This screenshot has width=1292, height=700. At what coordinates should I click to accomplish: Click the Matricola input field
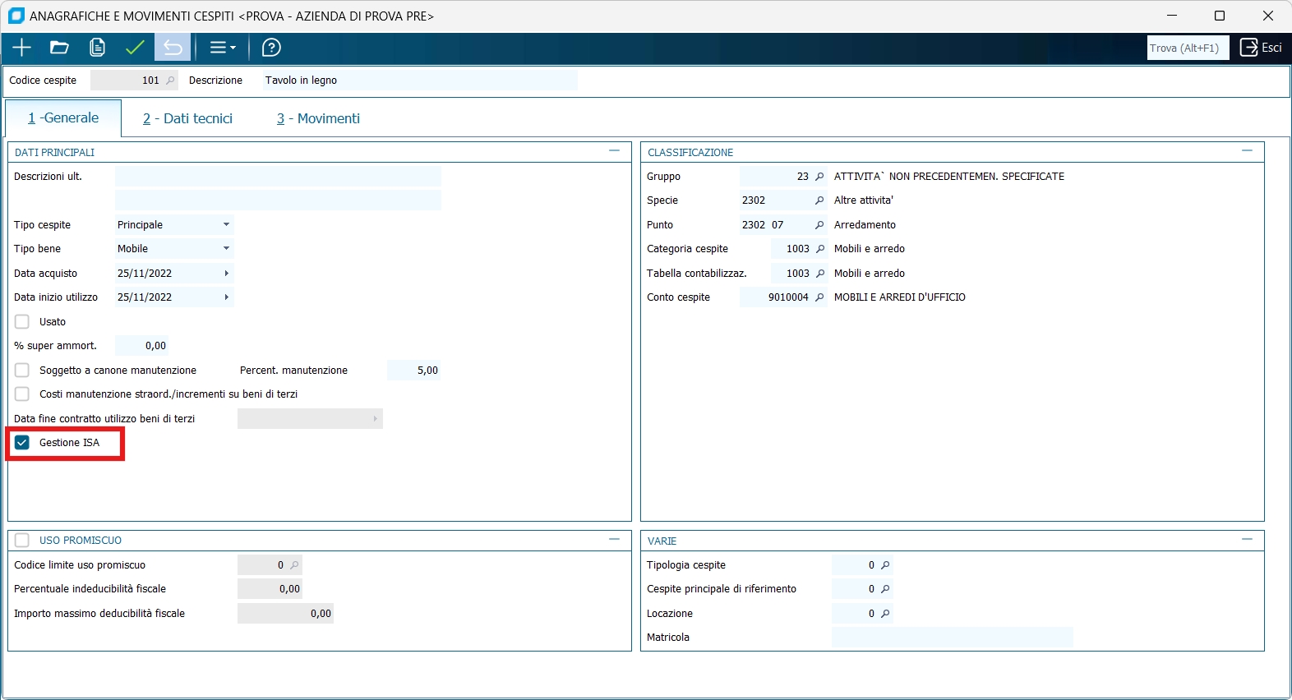[x=952, y=638]
